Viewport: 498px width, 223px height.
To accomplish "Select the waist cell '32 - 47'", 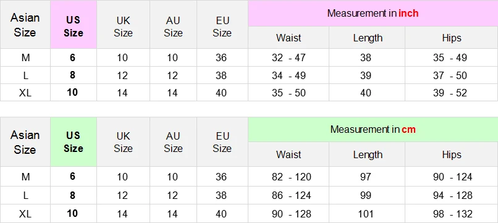I will pos(289,57).
